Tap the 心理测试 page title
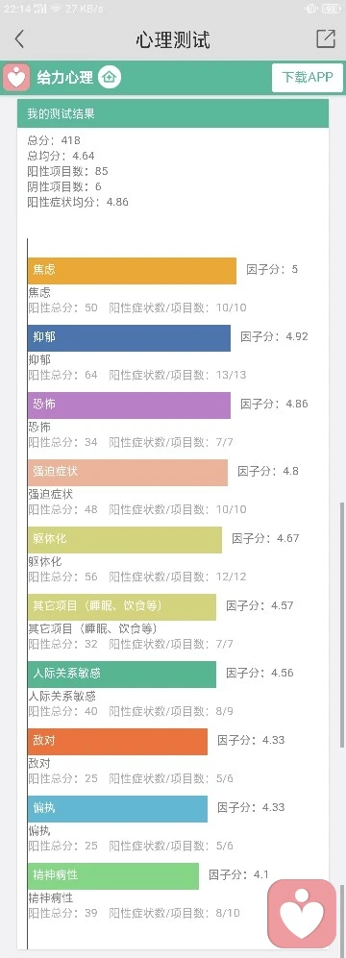The height and width of the screenshot is (958, 346). (x=173, y=39)
